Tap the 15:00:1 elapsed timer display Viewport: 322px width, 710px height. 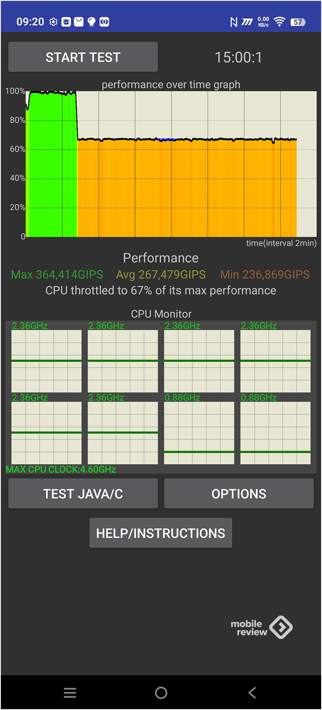tap(238, 57)
